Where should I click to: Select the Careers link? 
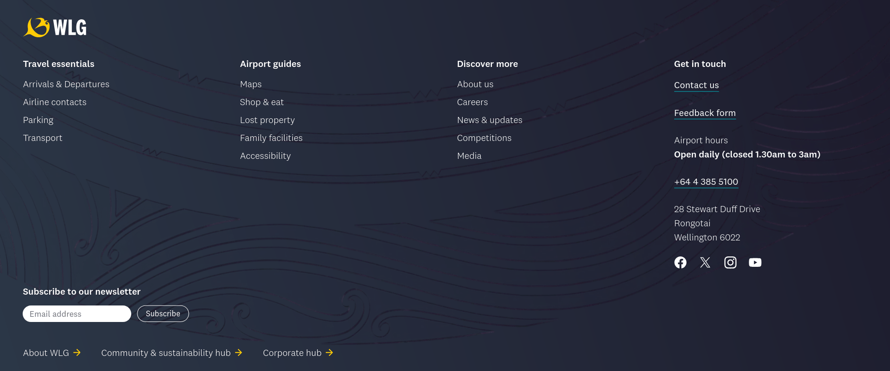(x=472, y=102)
